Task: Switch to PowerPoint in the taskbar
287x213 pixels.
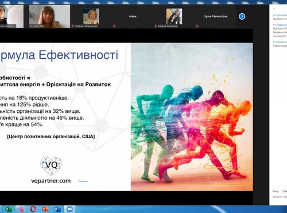Action: 45,209
